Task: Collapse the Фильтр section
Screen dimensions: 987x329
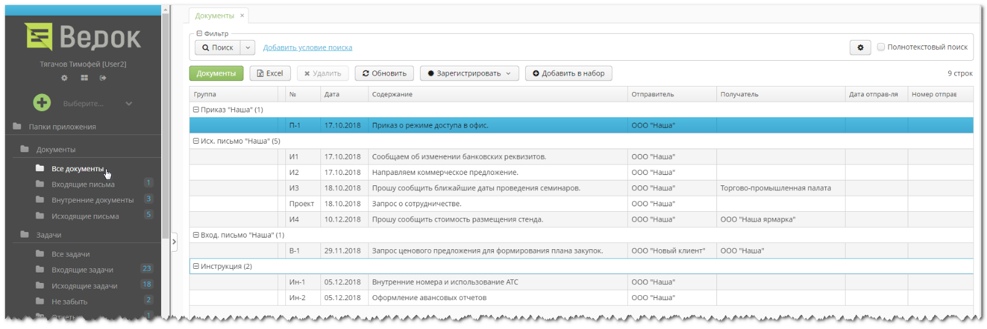Action: pyautogui.click(x=199, y=34)
